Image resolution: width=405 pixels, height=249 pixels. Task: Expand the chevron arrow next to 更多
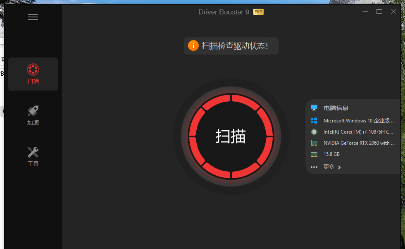point(339,167)
